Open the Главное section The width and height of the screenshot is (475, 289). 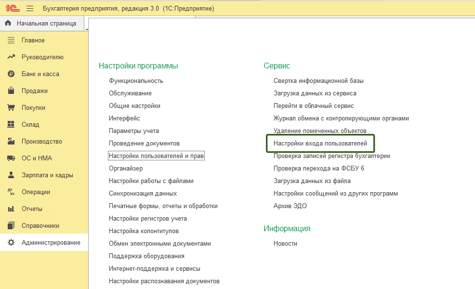tap(33, 40)
